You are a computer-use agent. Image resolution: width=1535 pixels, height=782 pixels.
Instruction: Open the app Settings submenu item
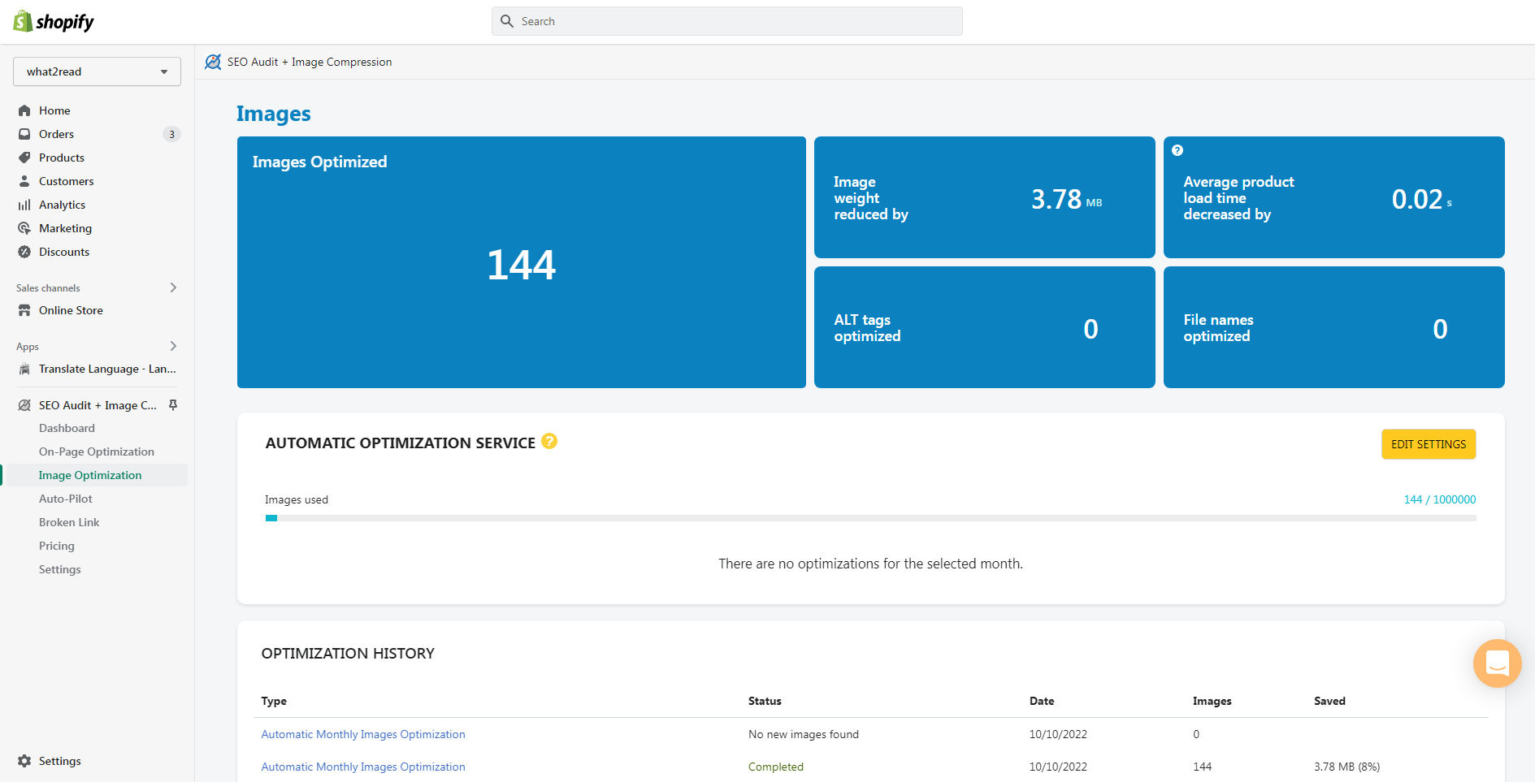[x=60, y=569]
